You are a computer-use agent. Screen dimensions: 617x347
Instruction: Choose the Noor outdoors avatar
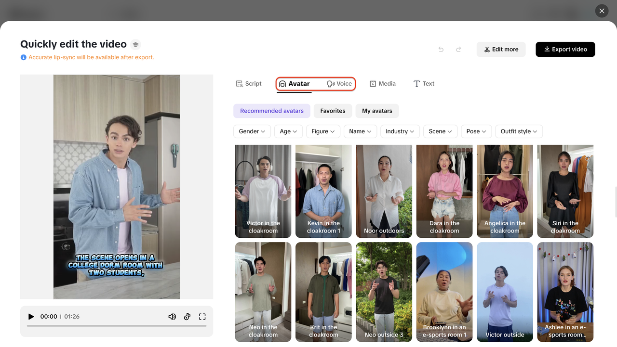(384, 192)
